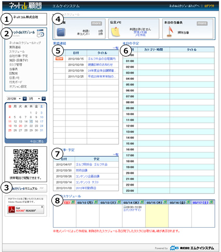Click the yellow sticky note memo icon

[116, 32]
